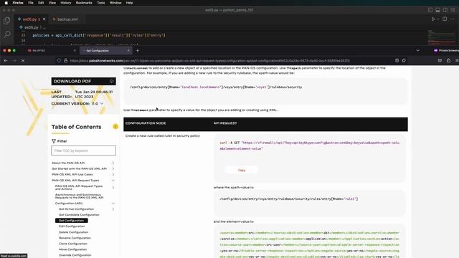Click the VS Code minimap
The image size is (459, 258).
[x=442, y=37]
